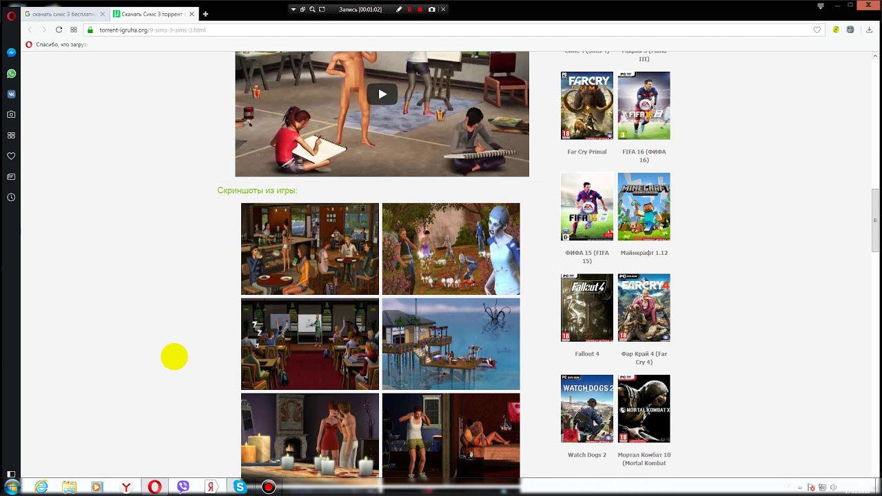Open history clock in sidebar

[x=11, y=197]
